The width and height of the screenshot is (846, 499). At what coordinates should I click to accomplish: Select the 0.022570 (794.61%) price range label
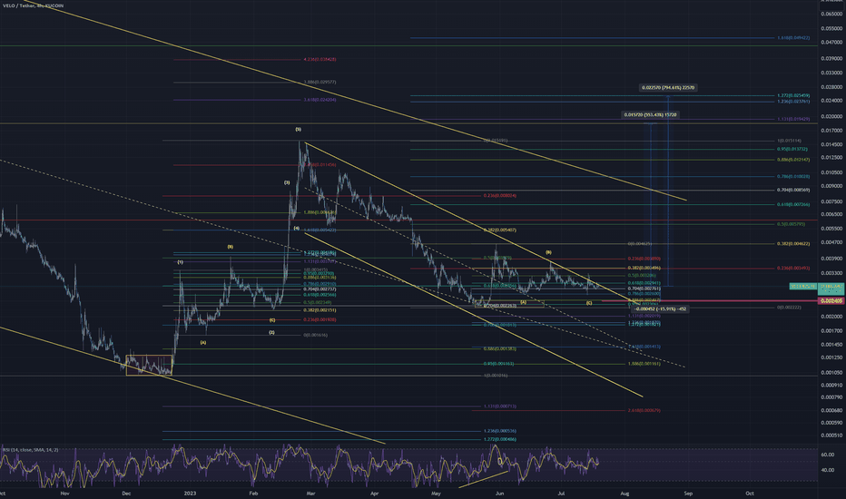(x=668, y=87)
